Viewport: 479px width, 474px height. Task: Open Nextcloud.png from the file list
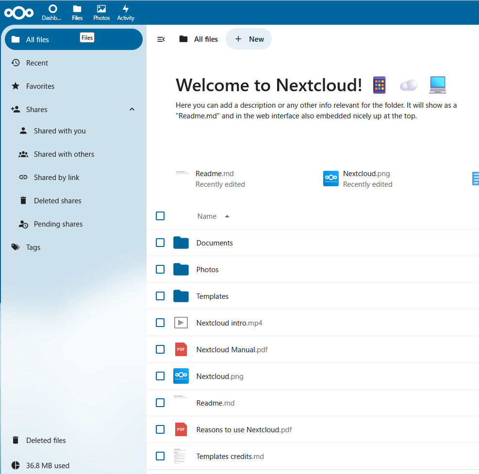pos(220,376)
